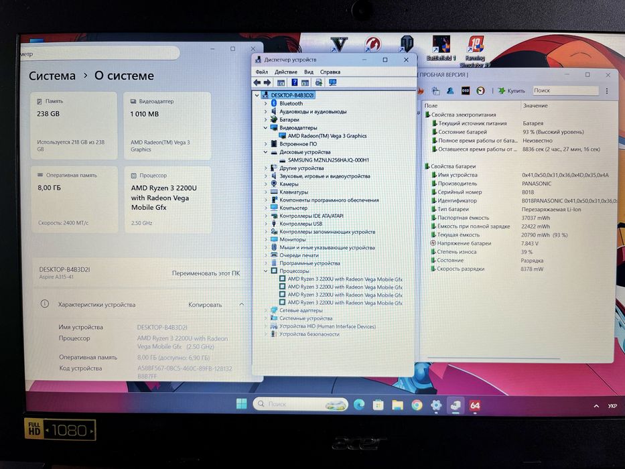Collapse the Видеоадаптеры node
This screenshot has height=469, width=625.
point(265,127)
